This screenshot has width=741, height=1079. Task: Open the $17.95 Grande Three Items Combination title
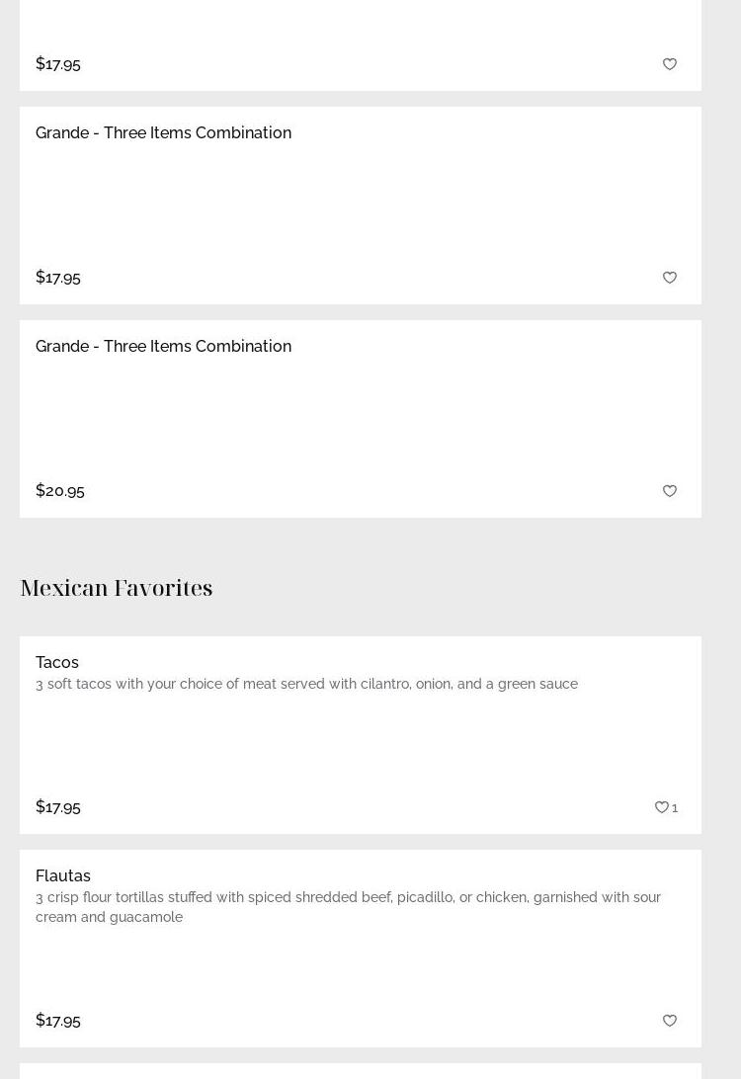163,132
